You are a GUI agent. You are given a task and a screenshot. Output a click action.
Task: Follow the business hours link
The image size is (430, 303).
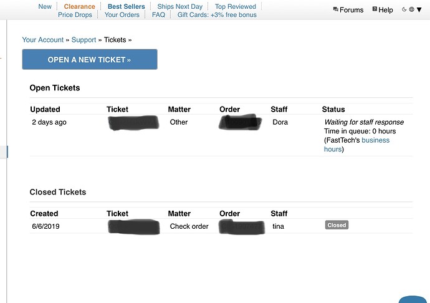point(356,145)
